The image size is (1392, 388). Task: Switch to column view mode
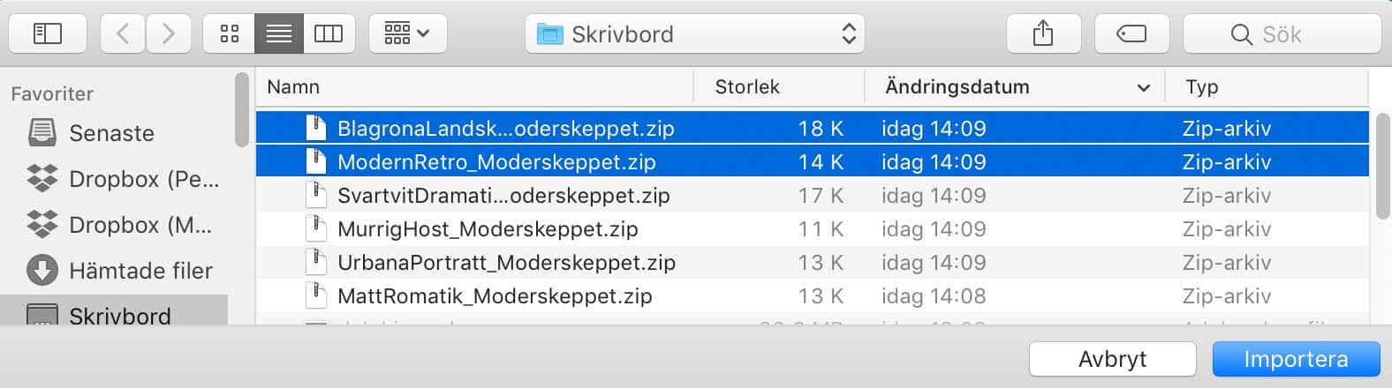click(329, 34)
